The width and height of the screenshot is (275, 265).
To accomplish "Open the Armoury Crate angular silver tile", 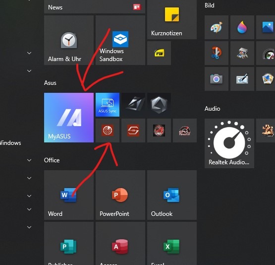I will click(133, 105).
